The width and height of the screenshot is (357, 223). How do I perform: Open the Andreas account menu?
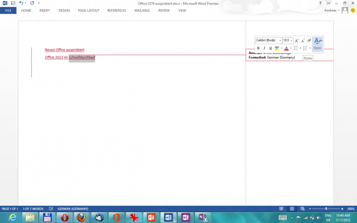click(332, 10)
